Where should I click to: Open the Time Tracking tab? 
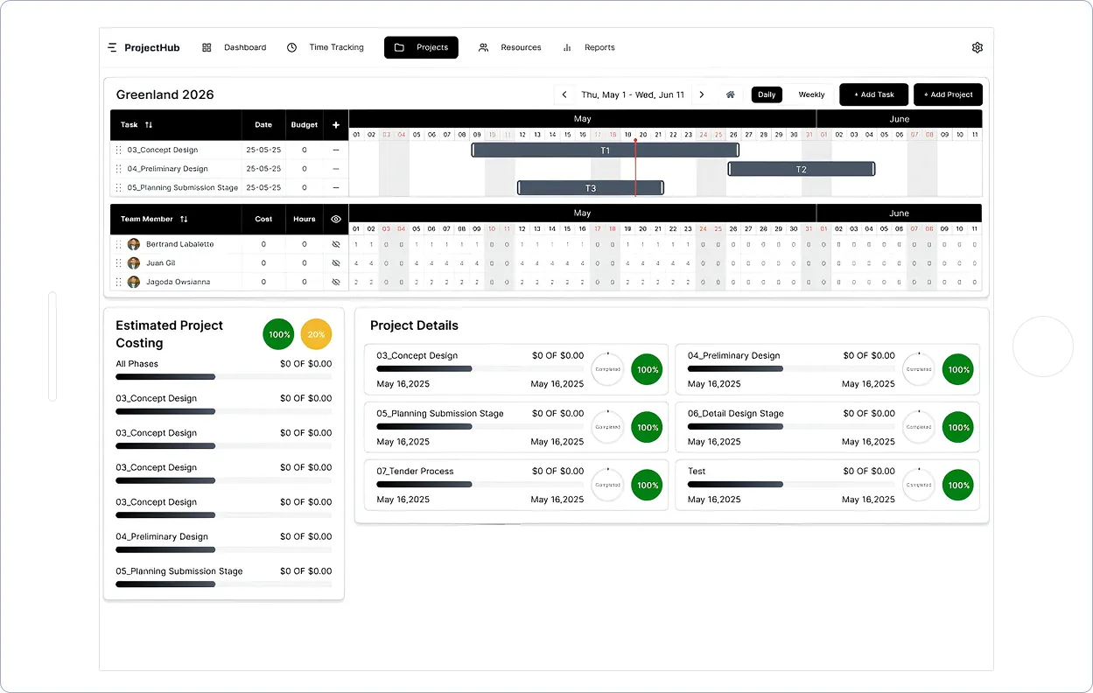[326, 47]
